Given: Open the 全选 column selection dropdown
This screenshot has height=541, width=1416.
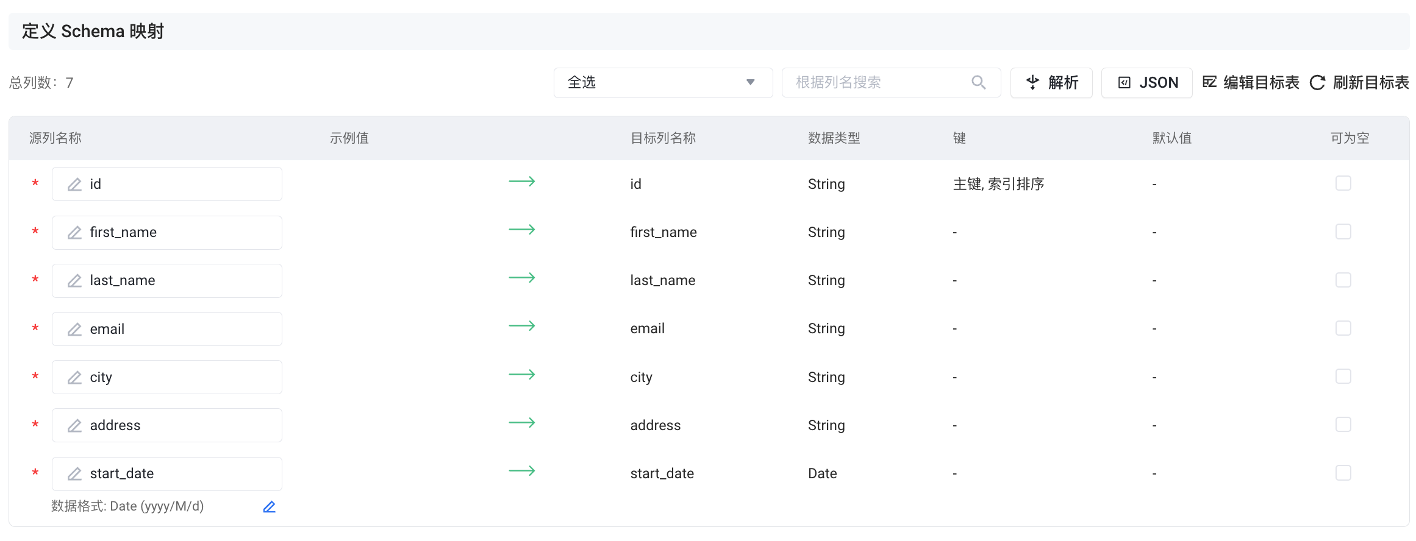Looking at the screenshot, I should (x=662, y=83).
